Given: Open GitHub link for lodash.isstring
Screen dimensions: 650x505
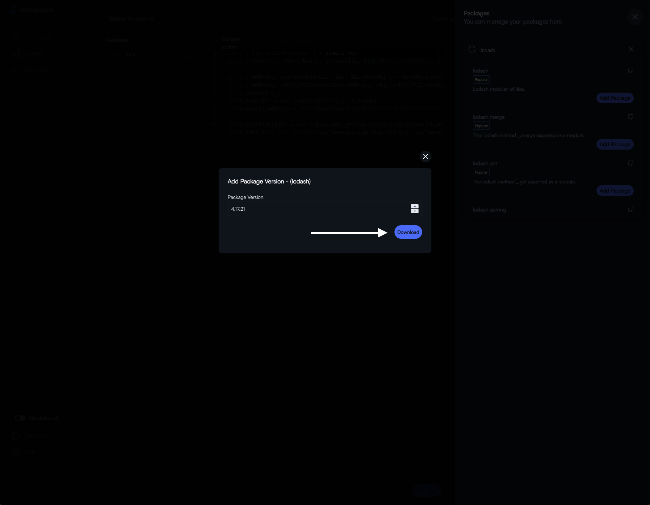Looking at the screenshot, I should [631, 210].
